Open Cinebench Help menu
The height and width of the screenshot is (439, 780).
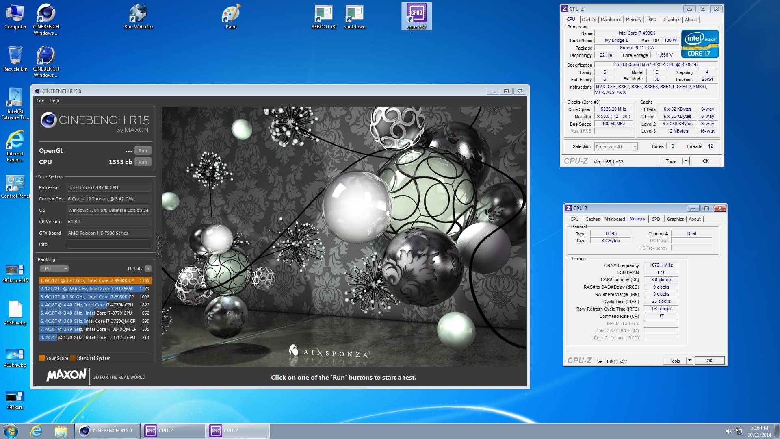54,100
